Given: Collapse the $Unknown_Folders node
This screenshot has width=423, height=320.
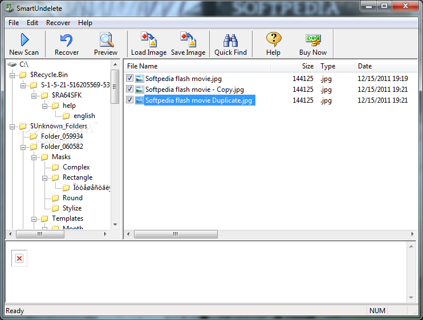Looking at the screenshot, I should pyautogui.click(x=12, y=127).
